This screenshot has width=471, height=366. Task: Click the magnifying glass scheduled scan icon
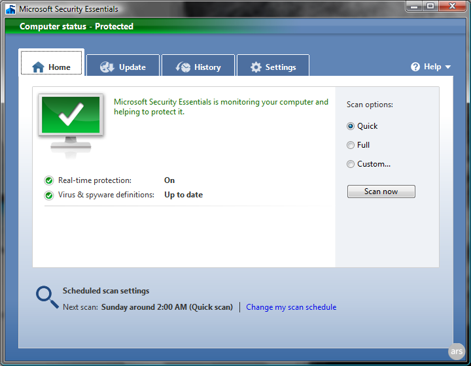[x=47, y=297]
